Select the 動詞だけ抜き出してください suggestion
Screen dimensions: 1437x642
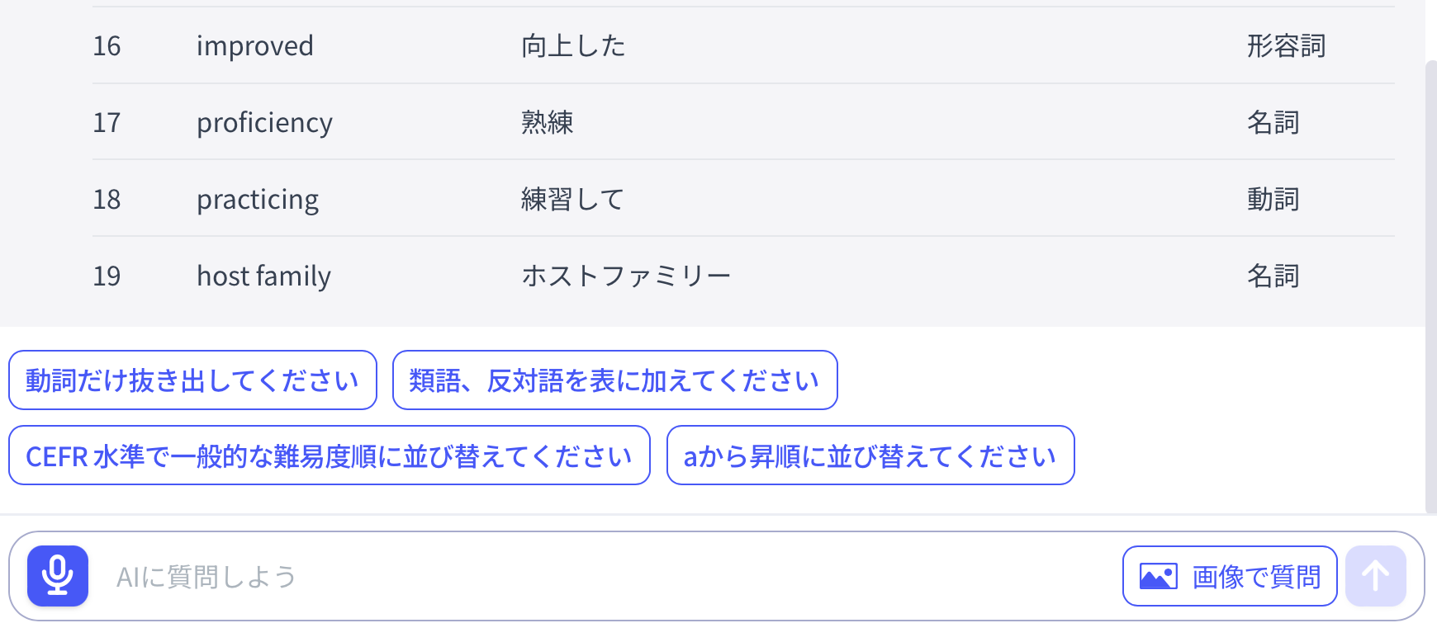click(x=192, y=380)
